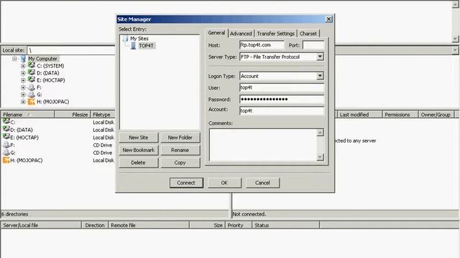This screenshot has height=258, width=460.
Task: Click the User input field
Action: pos(282,87)
